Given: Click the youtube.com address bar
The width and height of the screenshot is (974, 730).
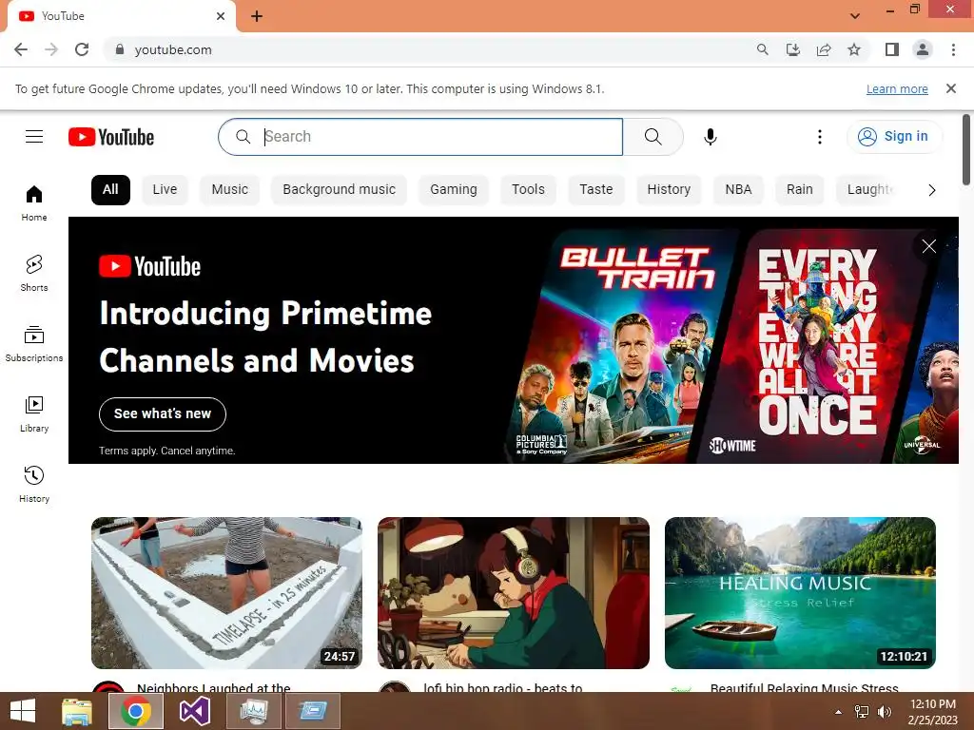Looking at the screenshot, I should coord(435,49).
